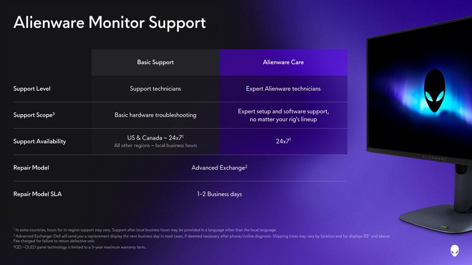Click the Support Level row label

[x=32, y=88]
